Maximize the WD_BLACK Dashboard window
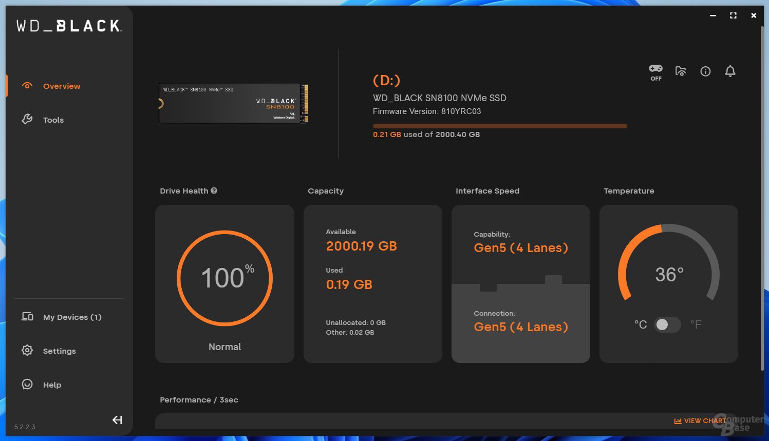The image size is (769, 441). pos(733,16)
